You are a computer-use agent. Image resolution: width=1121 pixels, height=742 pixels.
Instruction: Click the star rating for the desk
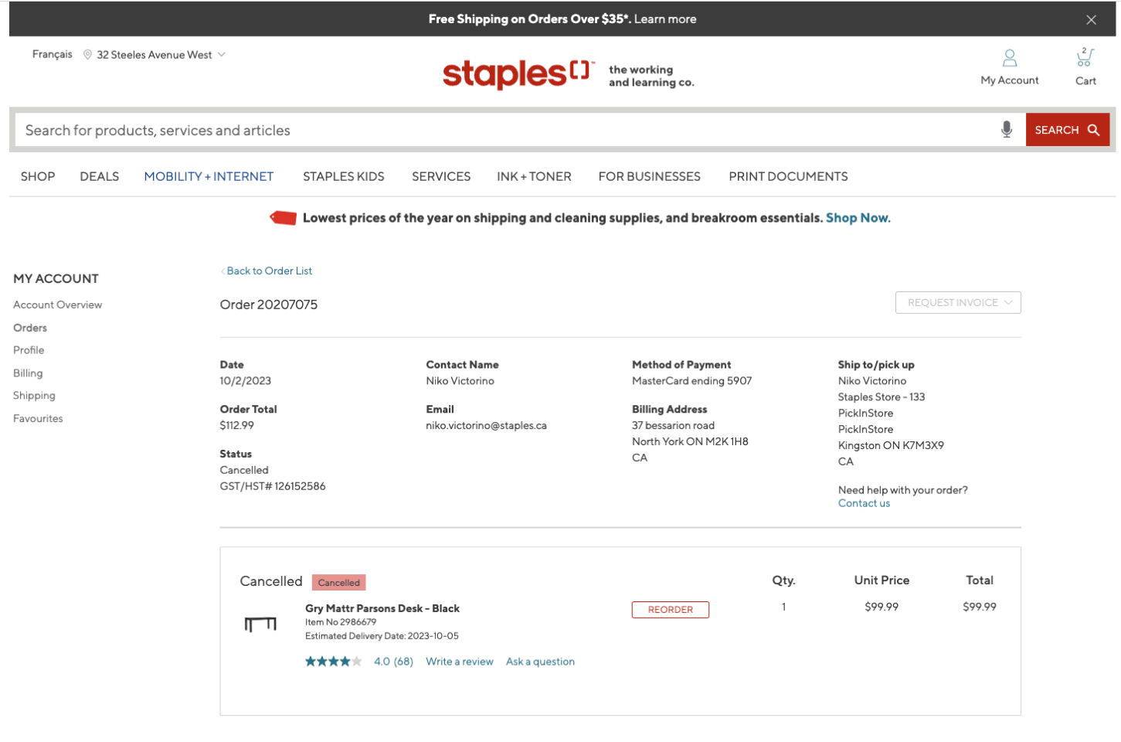(x=333, y=662)
